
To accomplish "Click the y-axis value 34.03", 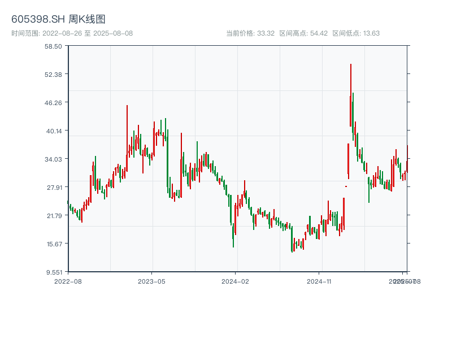I will pyautogui.click(x=53, y=159).
